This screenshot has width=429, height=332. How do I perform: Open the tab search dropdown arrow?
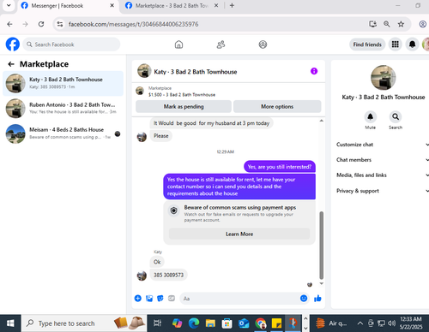coord(9,5)
